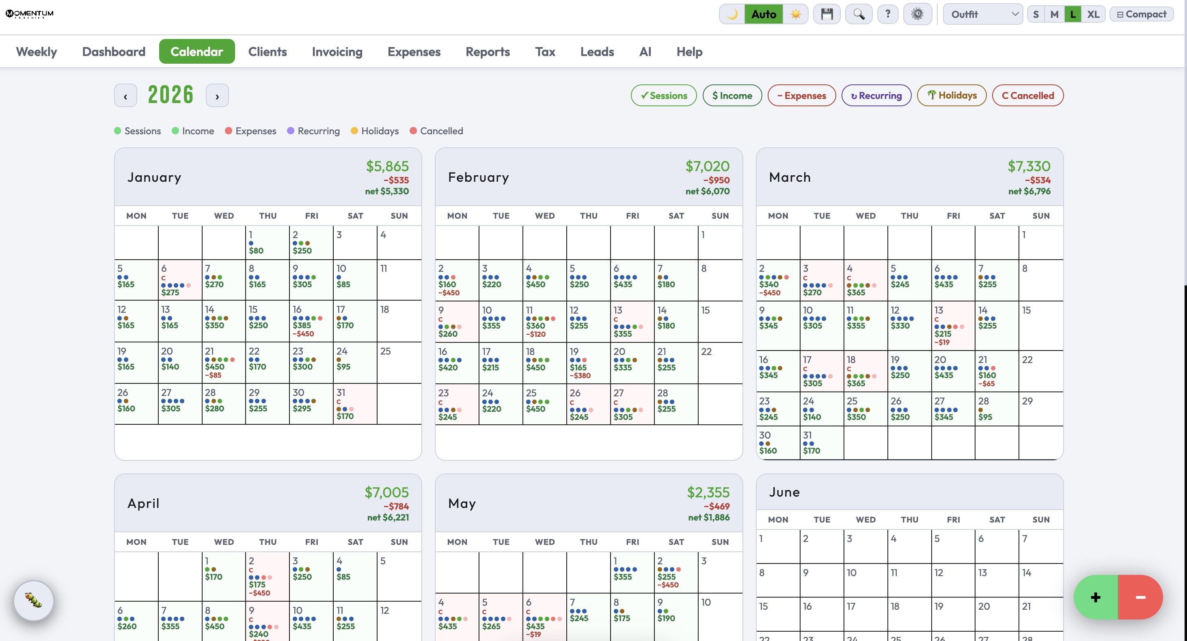Image resolution: width=1187 pixels, height=641 pixels.
Task: Toggle Holidays filter pill
Action: (x=952, y=95)
